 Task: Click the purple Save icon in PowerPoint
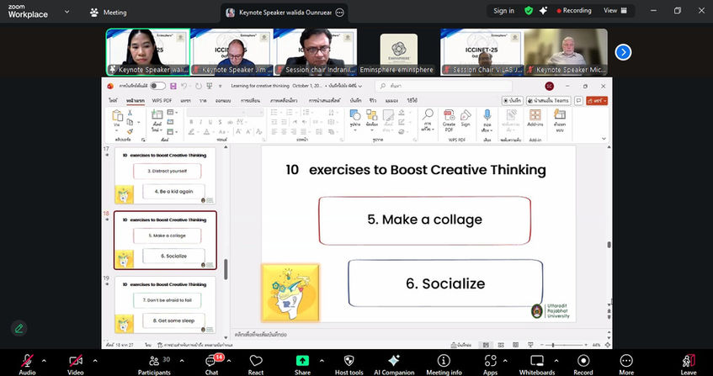(x=173, y=86)
